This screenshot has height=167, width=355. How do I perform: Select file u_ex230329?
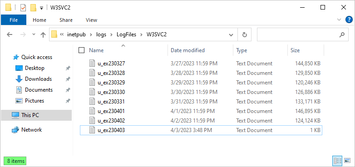click(x=111, y=83)
